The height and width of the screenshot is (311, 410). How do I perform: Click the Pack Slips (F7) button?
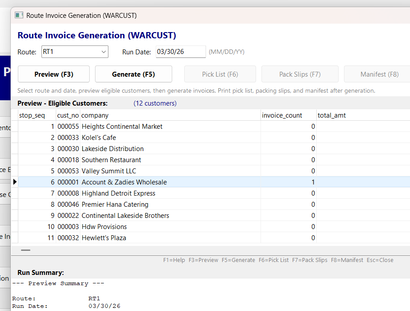point(299,74)
